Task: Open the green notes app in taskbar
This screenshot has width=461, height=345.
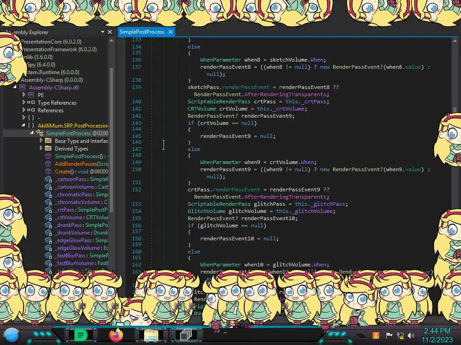Action: tap(81, 335)
